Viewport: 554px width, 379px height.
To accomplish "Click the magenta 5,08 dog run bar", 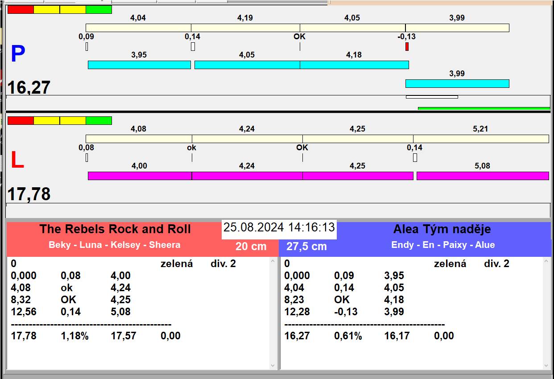I will pyautogui.click(x=482, y=176).
